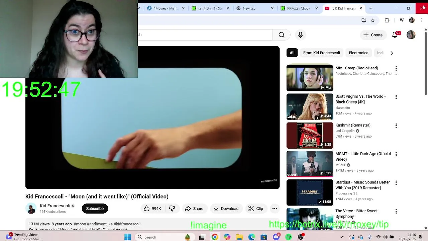Open a new browser tab with plus
Image resolution: width=428 pixels, height=241 pixels.
[x=371, y=8]
